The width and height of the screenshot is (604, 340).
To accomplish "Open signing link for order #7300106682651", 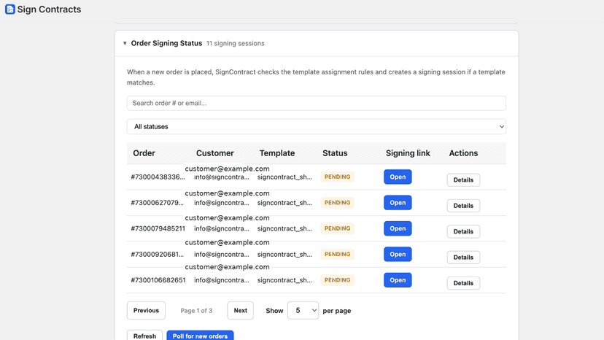I will pyautogui.click(x=398, y=280).
